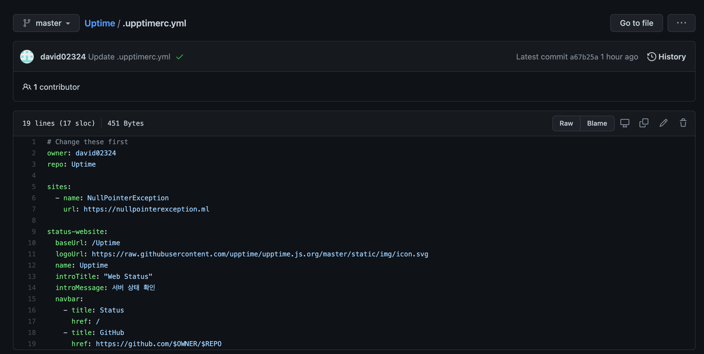Click the trash delete file icon
The height and width of the screenshot is (354, 704).
[x=683, y=123]
